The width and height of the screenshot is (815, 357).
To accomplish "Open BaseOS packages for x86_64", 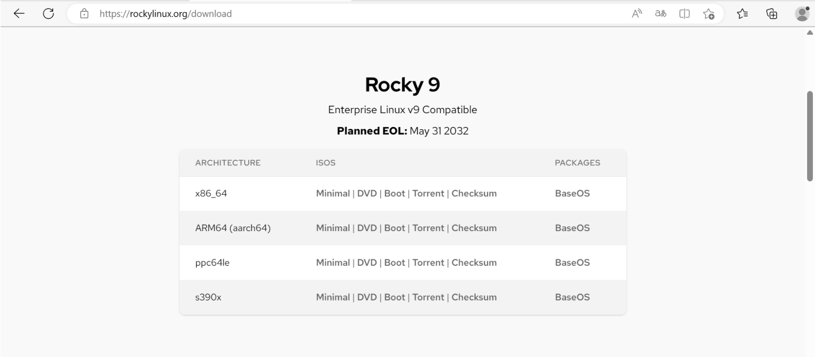I will [572, 193].
